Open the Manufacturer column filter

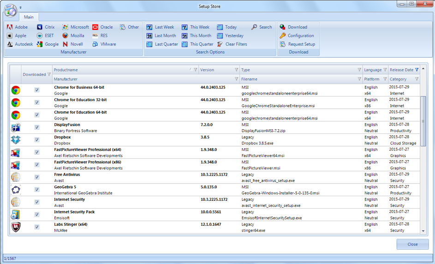pos(236,79)
